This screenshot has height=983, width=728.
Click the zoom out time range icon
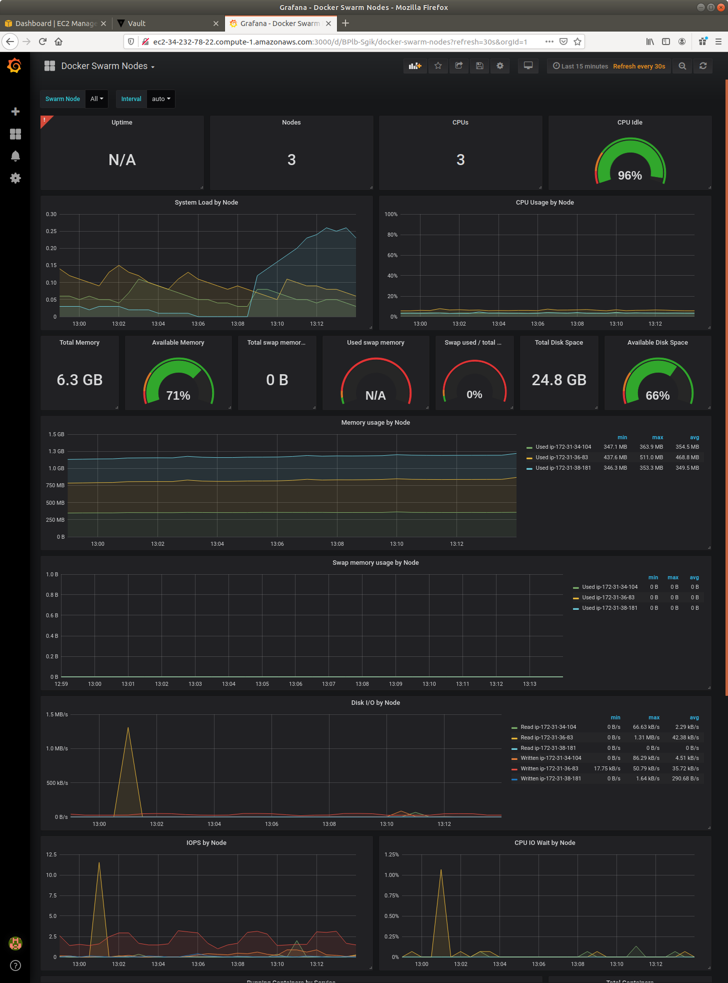click(x=682, y=66)
